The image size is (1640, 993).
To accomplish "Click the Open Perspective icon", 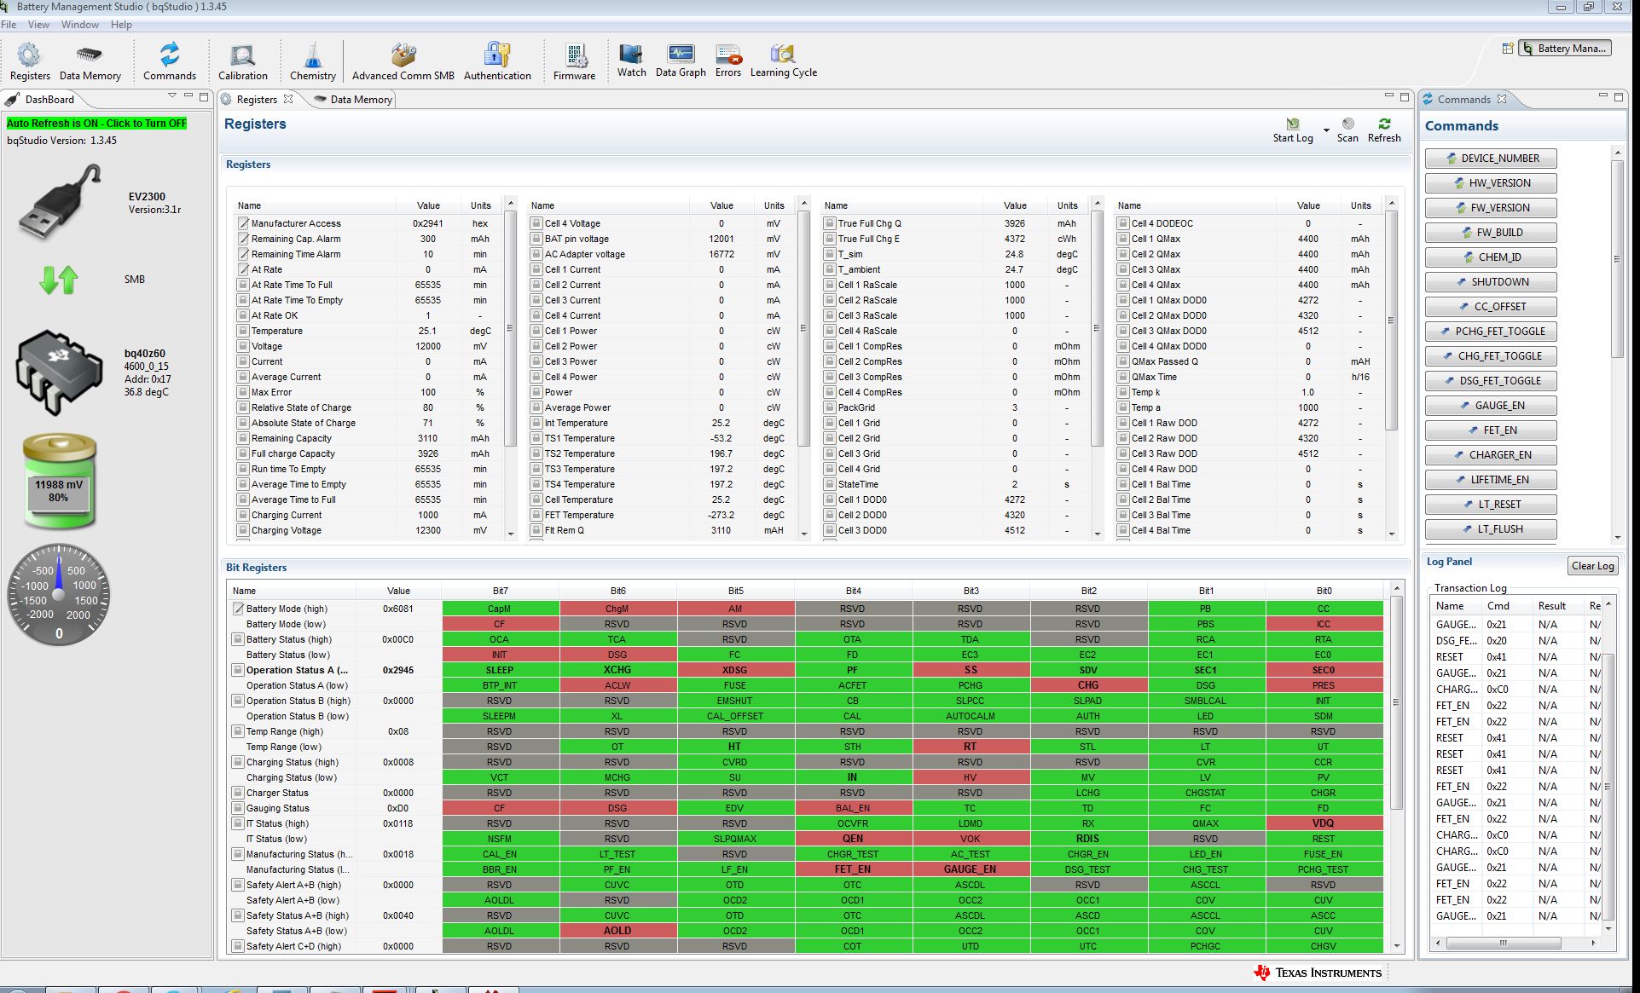I will 1508,49.
